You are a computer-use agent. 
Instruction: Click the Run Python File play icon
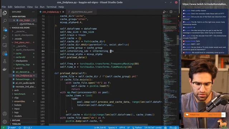click(x=165, y=12)
